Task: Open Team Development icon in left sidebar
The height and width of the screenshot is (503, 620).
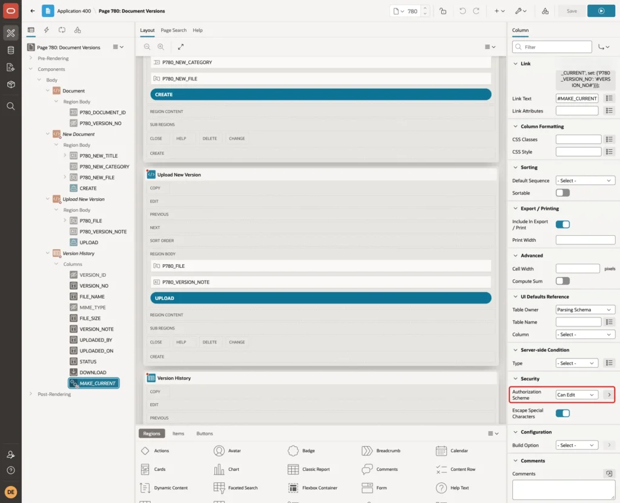Action: [11, 67]
